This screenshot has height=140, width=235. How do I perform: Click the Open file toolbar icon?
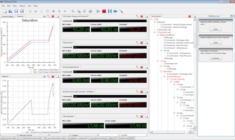point(11,11)
